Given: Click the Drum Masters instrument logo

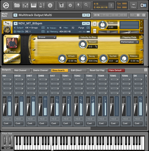Looking at the screenshot, I should click(12, 59).
